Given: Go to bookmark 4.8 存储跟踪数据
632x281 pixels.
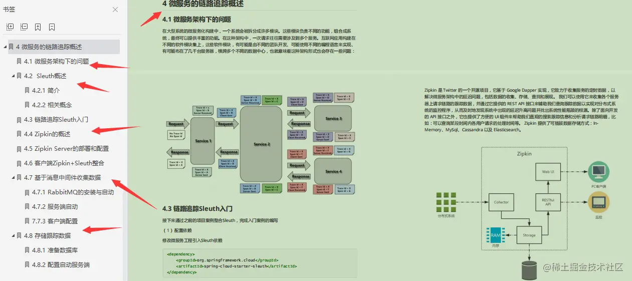Looking at the screenshot, I should (47, 236).
